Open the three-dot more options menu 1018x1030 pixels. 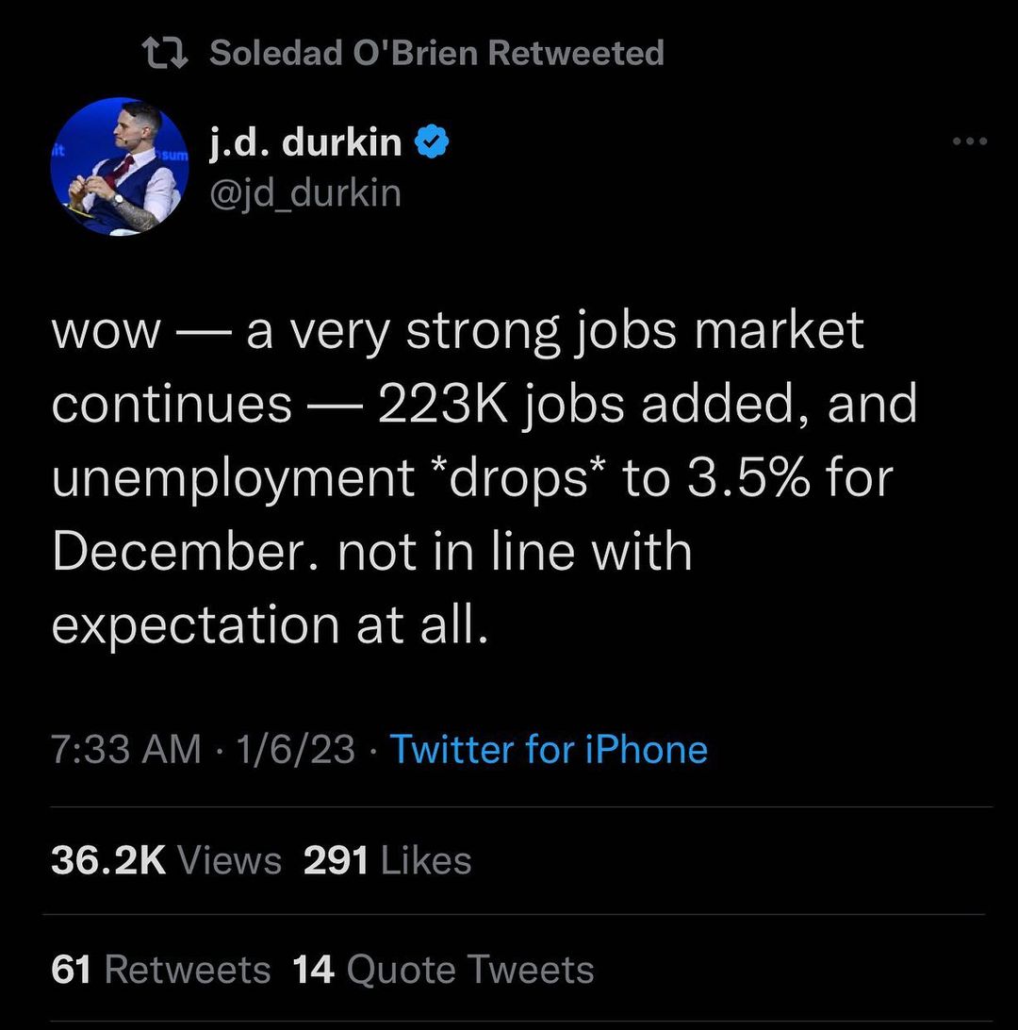(x=970, y=142)
